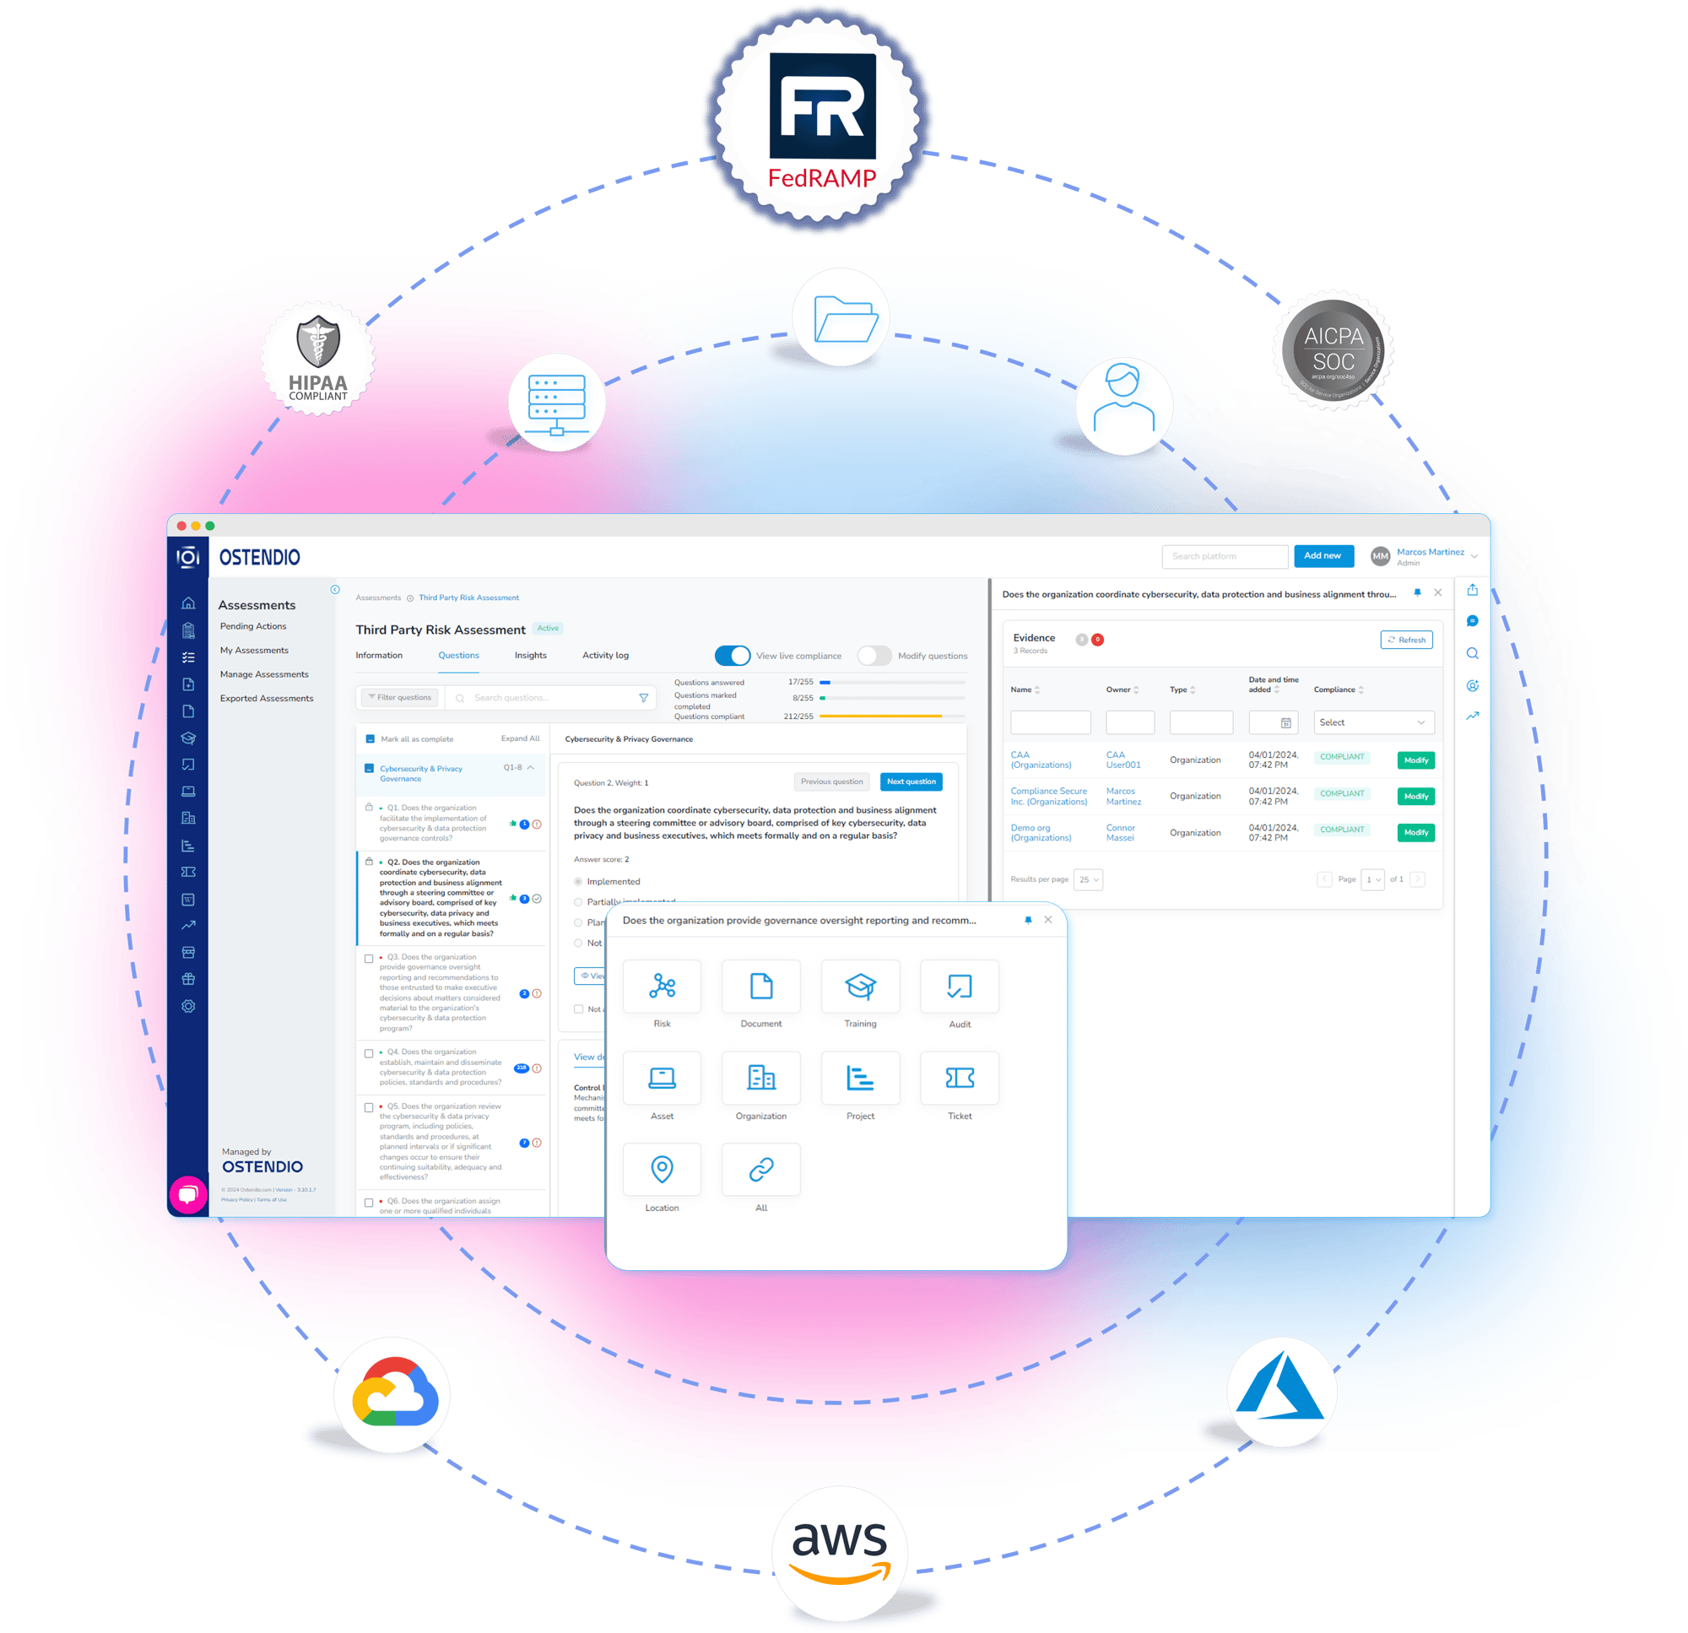
Task: Open the Assessments checklist sidebar icon
Action: tap(187, 657)
